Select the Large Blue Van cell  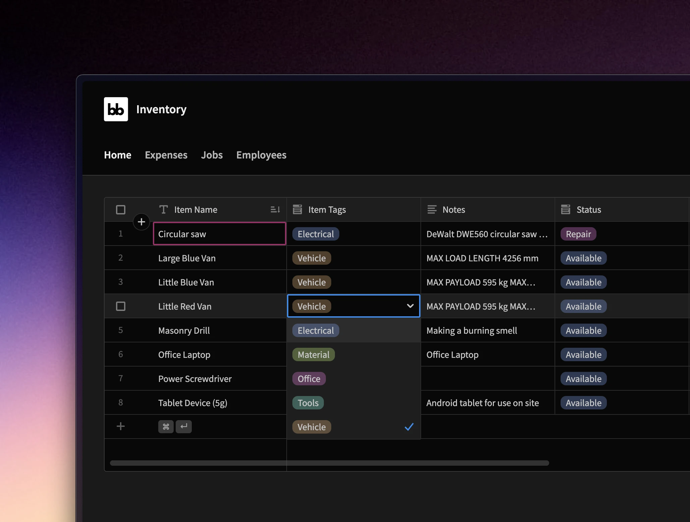(x=220, y=258)
